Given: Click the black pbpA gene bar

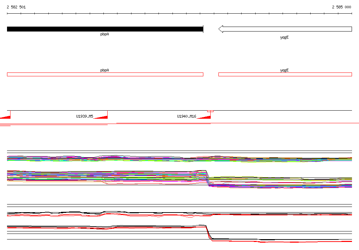Looking at the screenshot, I should 105,29.
